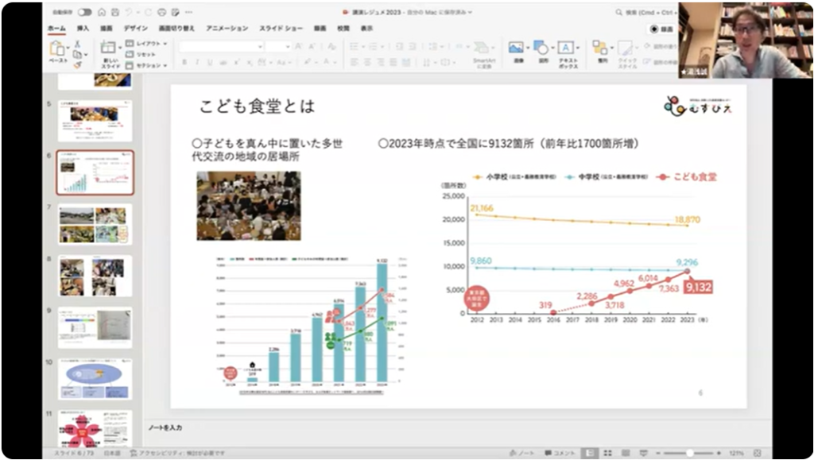Switch to Slide Sorter view icon
This screenshot has width=814, height=460.
[608, 454]
